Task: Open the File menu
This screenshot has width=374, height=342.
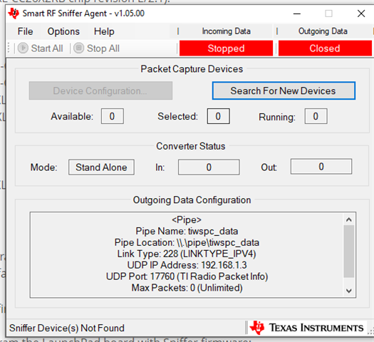Action: pos(25,31)
